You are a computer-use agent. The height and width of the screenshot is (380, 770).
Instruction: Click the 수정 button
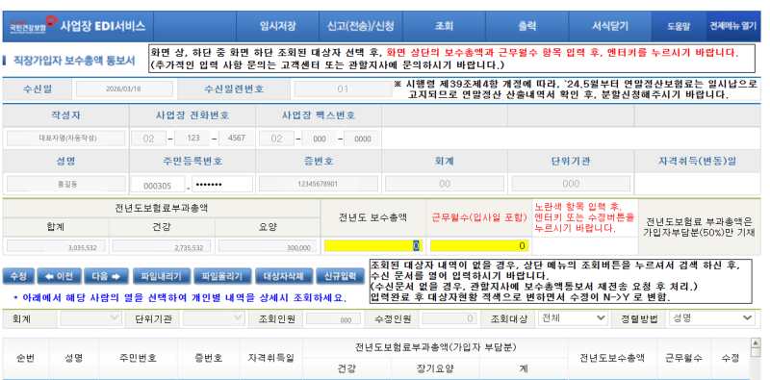[x=18, y=276]
